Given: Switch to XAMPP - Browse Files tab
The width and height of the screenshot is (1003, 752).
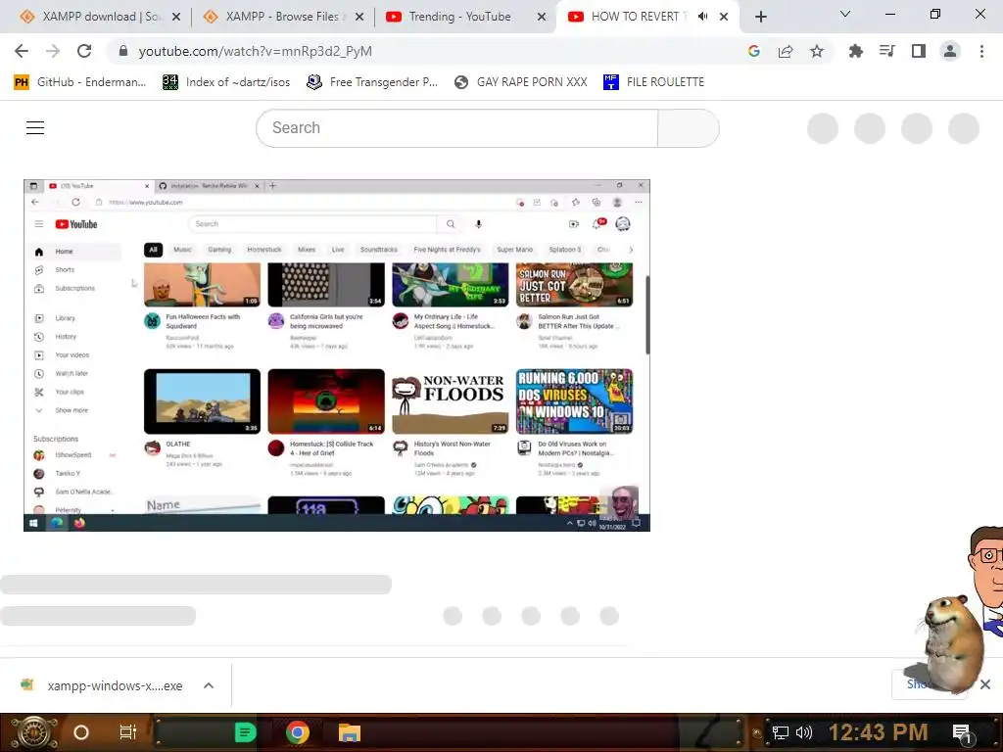Looking at the screenshot, I should [x=281, y=17].
